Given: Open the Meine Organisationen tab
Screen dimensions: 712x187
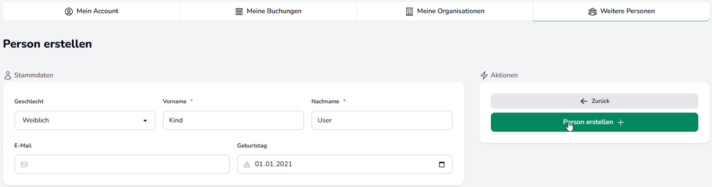Looking at the screenshot, I should 445,11.
